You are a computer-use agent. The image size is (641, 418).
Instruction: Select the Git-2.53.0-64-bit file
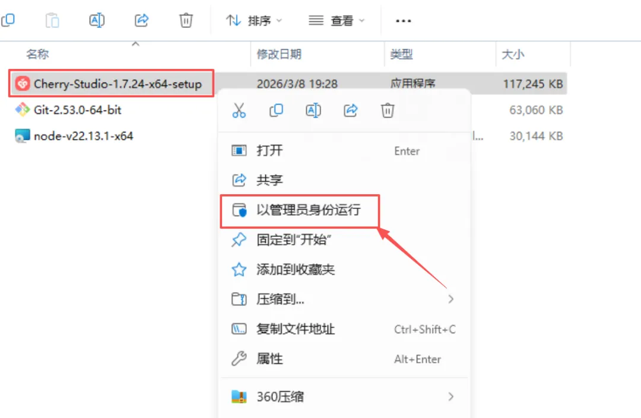[68, 110]
